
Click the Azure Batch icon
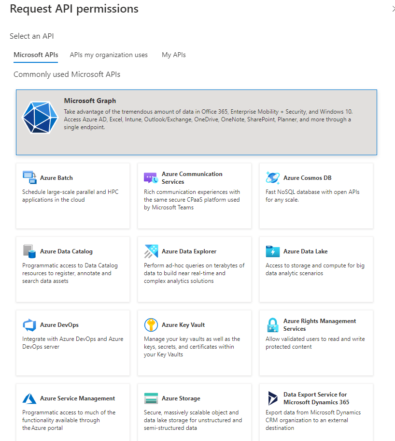click(x=29, y=177)
